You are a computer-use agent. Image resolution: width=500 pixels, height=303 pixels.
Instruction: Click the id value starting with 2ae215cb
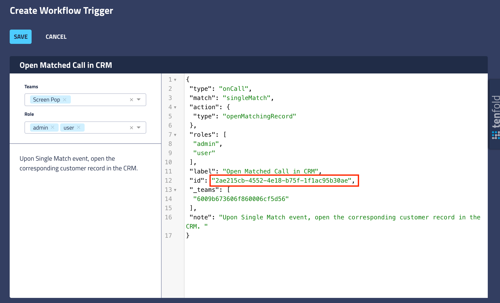pyautogui.click(x=282, y=181)
